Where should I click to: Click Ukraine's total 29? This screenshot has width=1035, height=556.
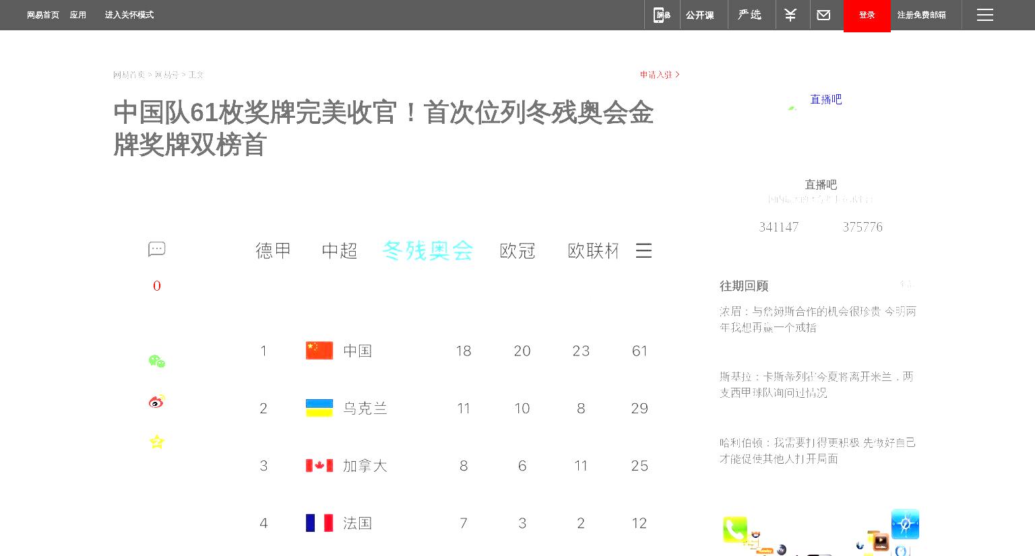click(x=639, y=408)
